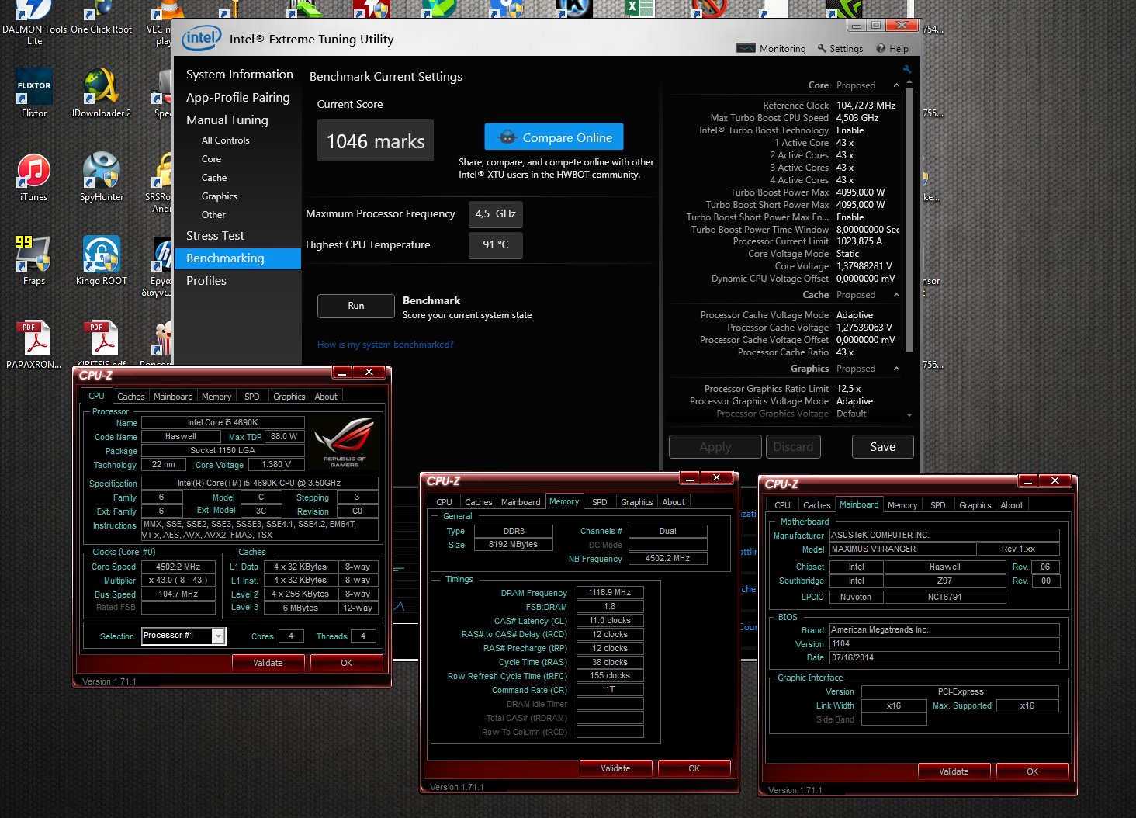Click the 1046 marks score box

coord(376,140)
